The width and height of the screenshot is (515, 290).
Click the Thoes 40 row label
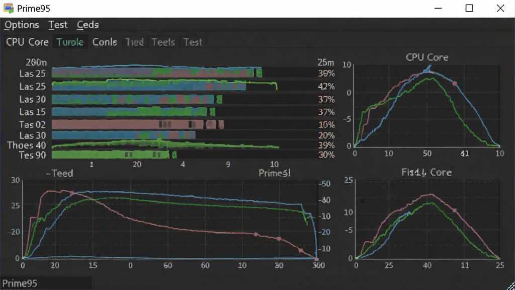(27, 146)
